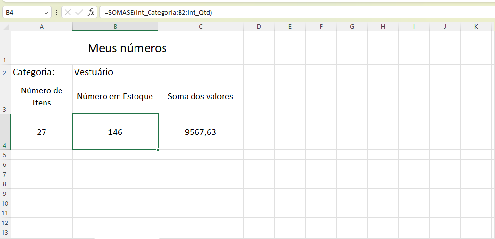Open the Name Box dropdown arrow
Screen dimensions: 495x239
coord(46,13)
